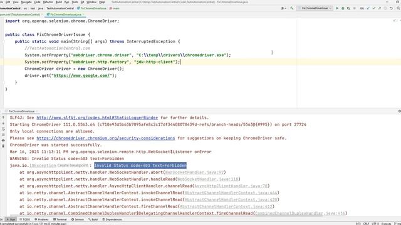Open the Help menu
The image size is (401, 225).
pyautogui.click(x=102, y=2)
